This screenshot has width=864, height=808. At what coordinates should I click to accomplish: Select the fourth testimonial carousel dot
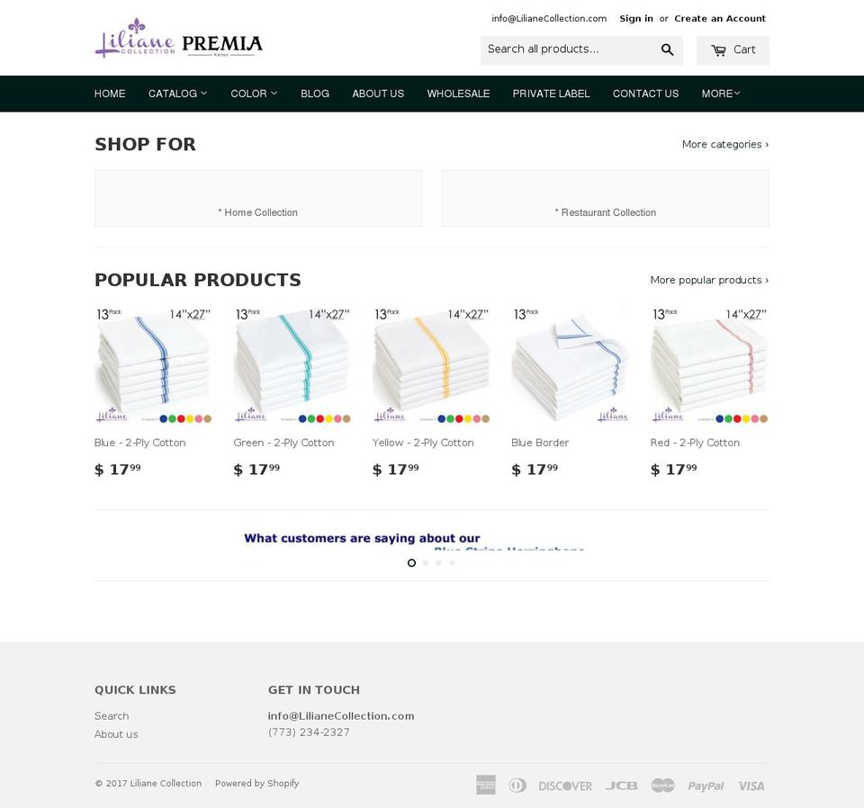pos(452,562)
